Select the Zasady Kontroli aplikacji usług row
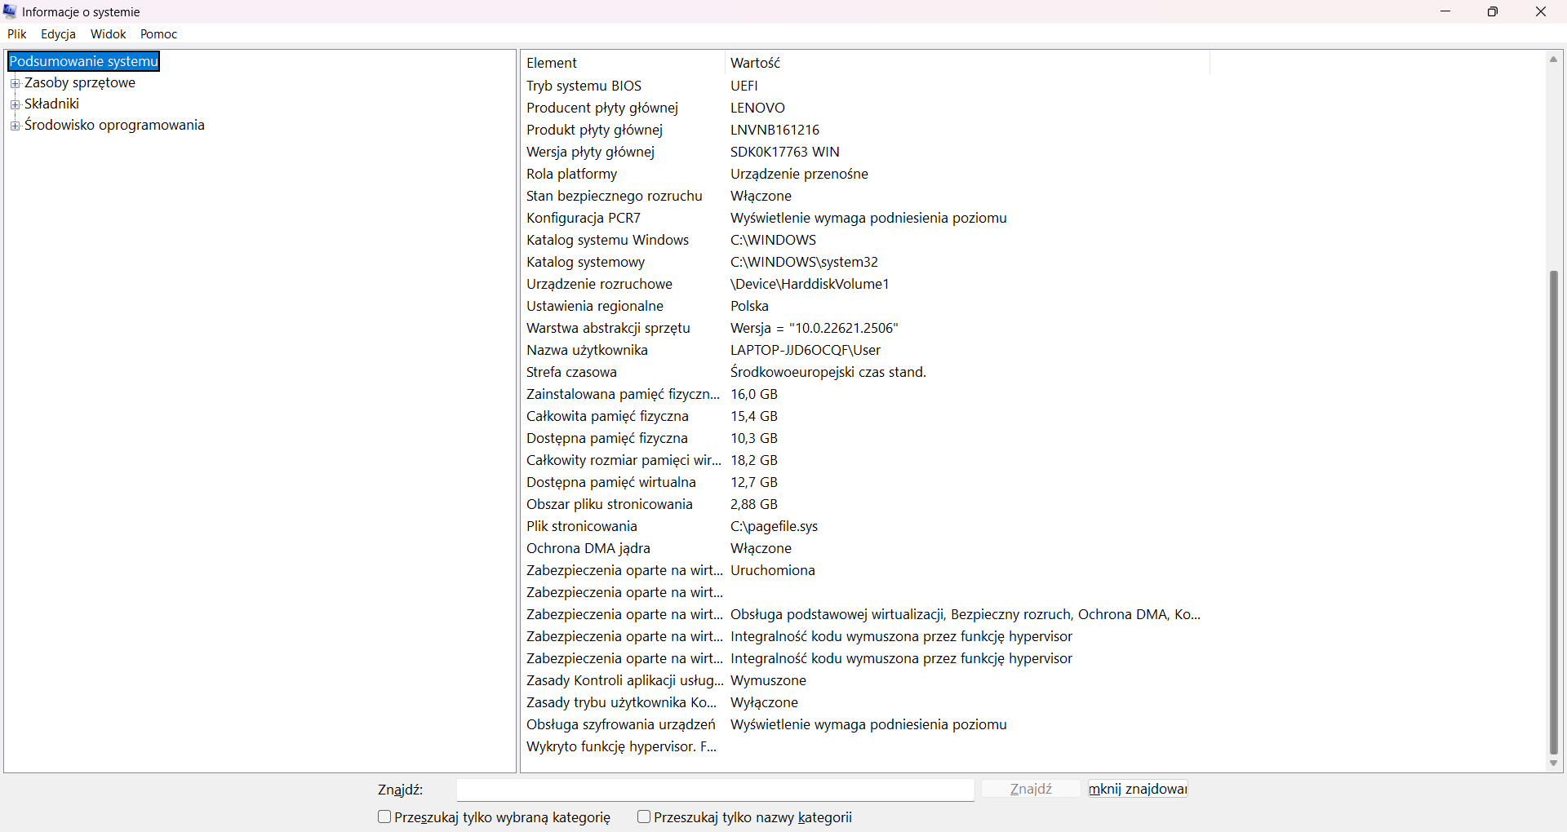The width and height of the screenshot is (1567, 832). pos(865,680)
